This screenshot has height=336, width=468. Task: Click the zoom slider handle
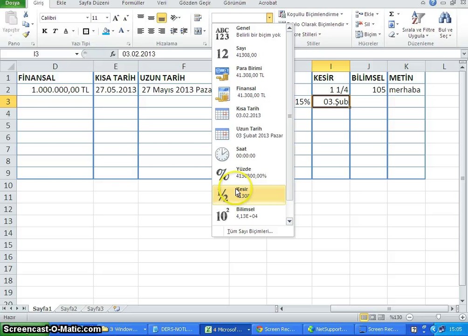click(x=438, y=317)
